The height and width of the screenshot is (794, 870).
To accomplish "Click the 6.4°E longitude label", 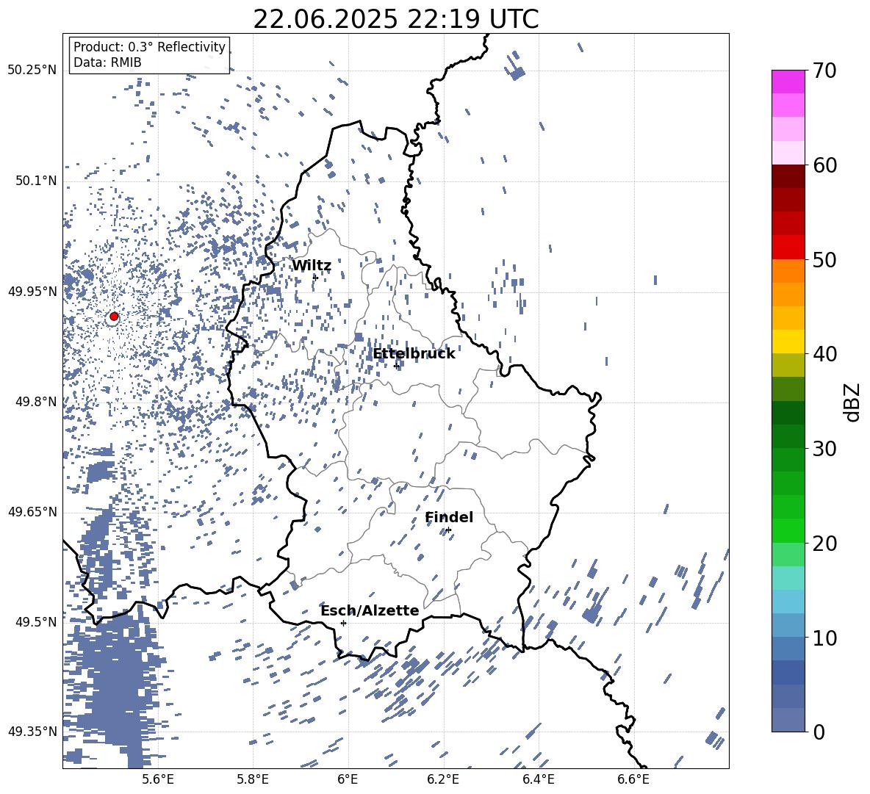I will tap(538, 779).
